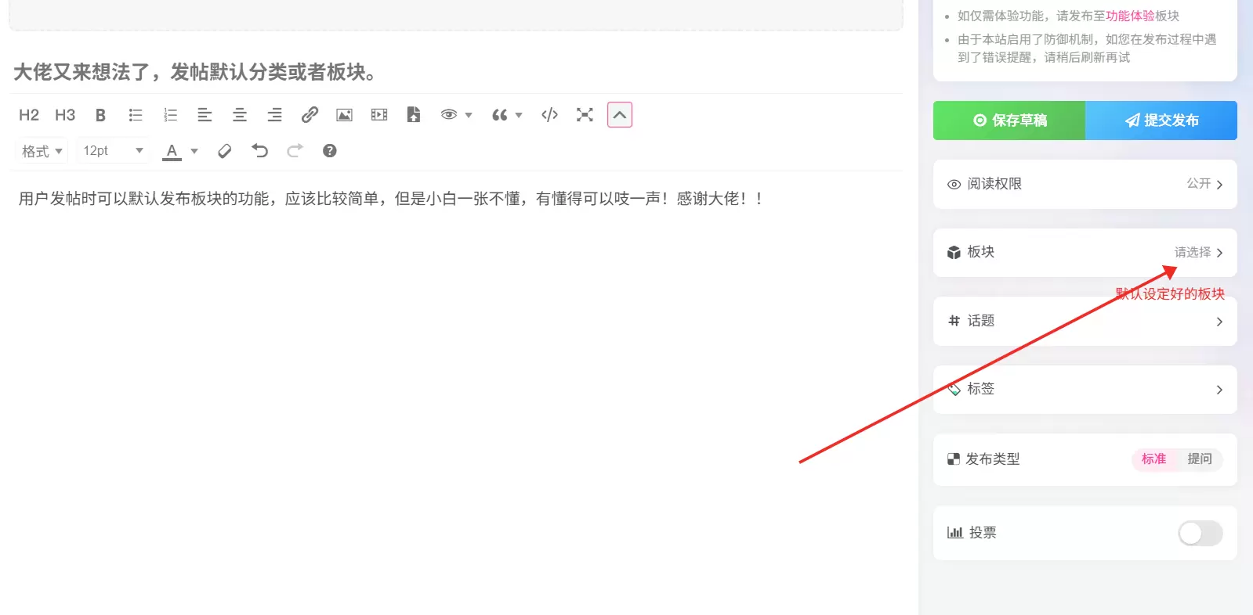
Task: Enter fullscreen editing mode
Action: pos(585,115)
